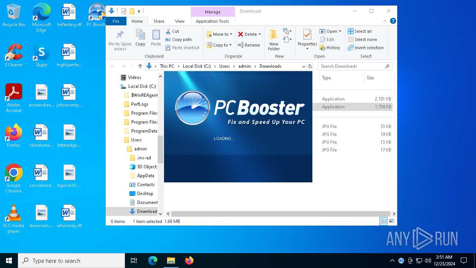Collapse the ribbon with chevron
The height and width of the screenshot is (268, 476).
(385, 21)
